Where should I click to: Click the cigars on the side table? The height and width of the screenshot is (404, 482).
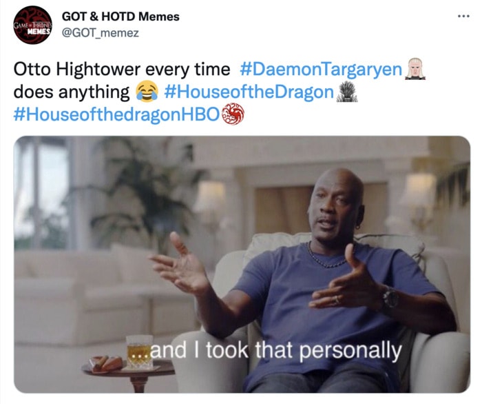coord(106,364)
